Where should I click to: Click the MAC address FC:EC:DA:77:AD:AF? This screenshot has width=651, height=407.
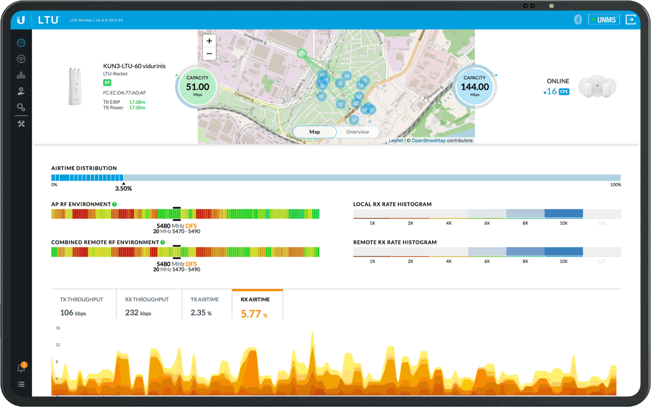pyautogui.click(x=124, y=93)
